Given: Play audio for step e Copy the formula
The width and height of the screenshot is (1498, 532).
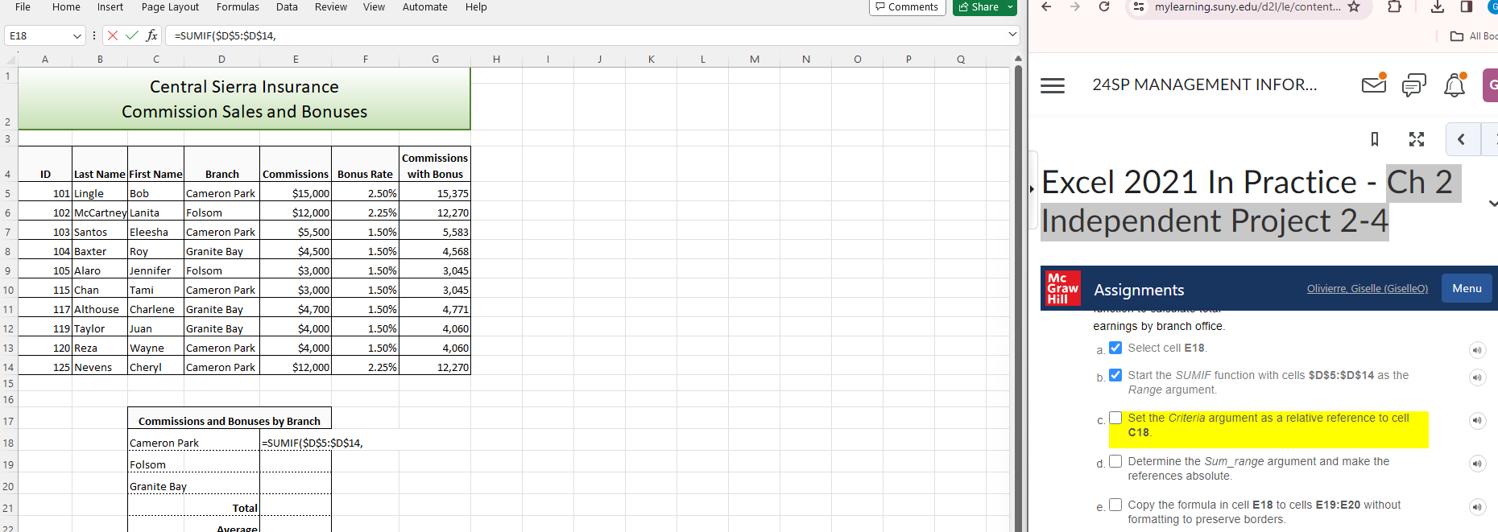Looking at the screenshot, I should (1477, 507).
